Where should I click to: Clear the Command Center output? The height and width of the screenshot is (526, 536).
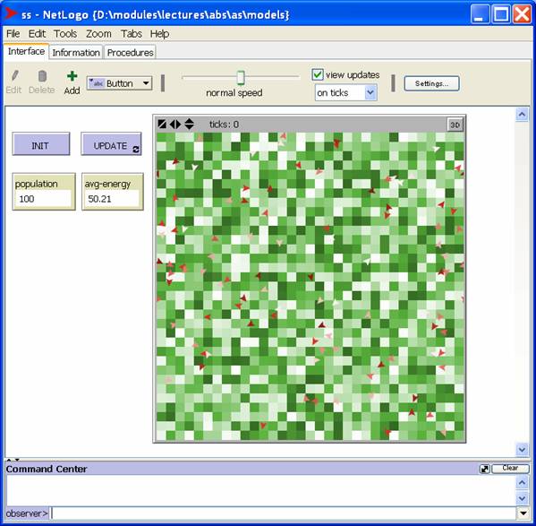tap(510, 469)
